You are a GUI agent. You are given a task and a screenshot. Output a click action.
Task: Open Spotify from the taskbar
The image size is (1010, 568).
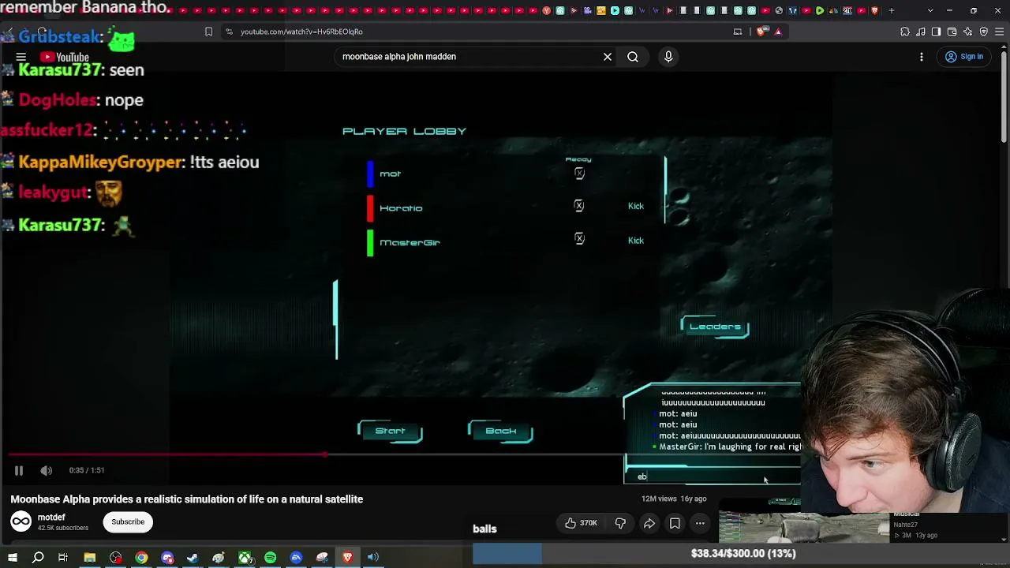click(271, 558)
